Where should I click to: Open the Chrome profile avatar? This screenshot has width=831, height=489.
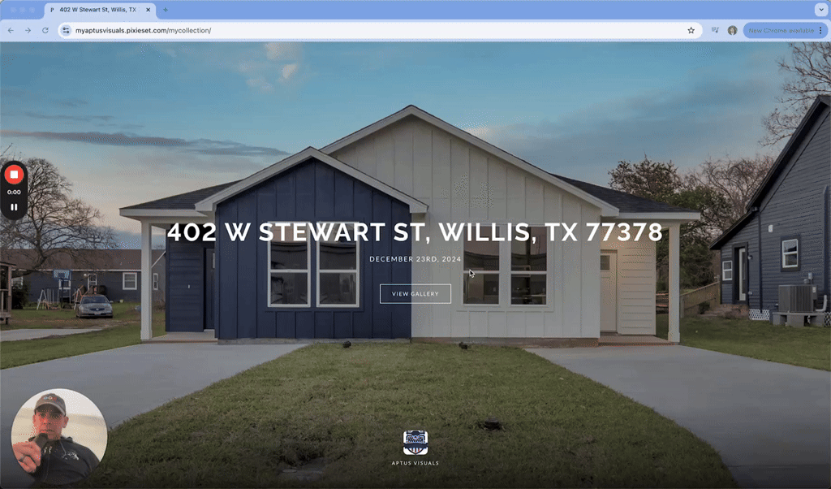[733, 30]
